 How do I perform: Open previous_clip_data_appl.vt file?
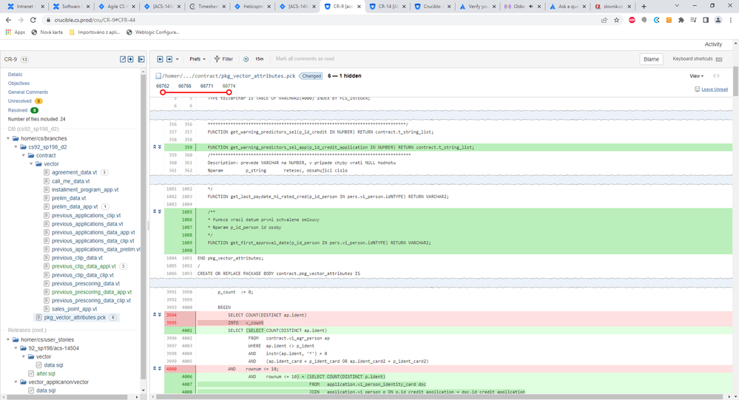point(84,266)
